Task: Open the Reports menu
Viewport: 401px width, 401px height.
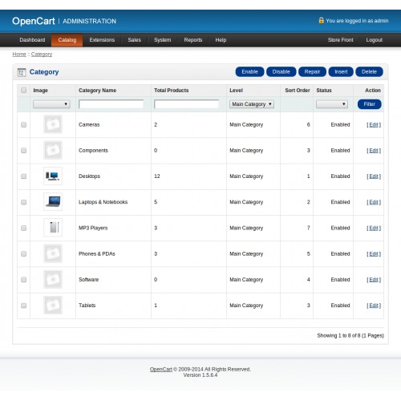Action: tap(193, 40)
